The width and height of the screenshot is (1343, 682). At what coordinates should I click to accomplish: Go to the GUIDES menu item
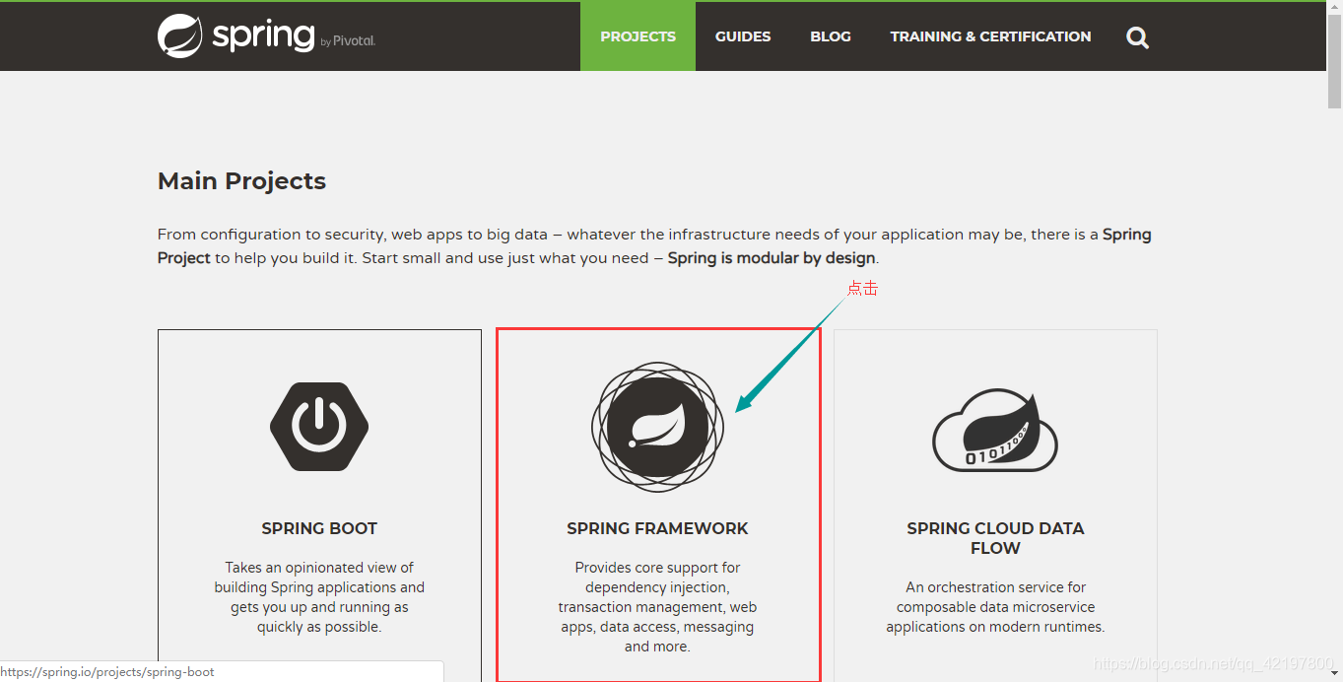tap(743, 36)
